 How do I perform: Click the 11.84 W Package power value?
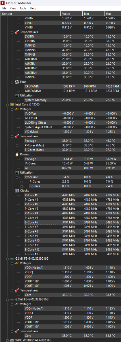coord(67,159)
